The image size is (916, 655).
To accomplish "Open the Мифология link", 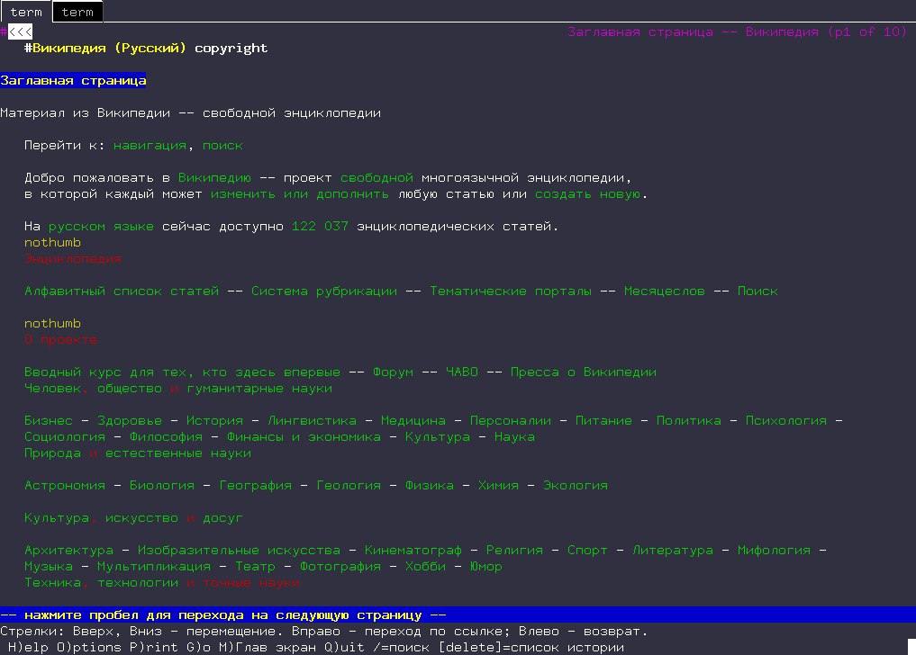I will pos(774,550).
